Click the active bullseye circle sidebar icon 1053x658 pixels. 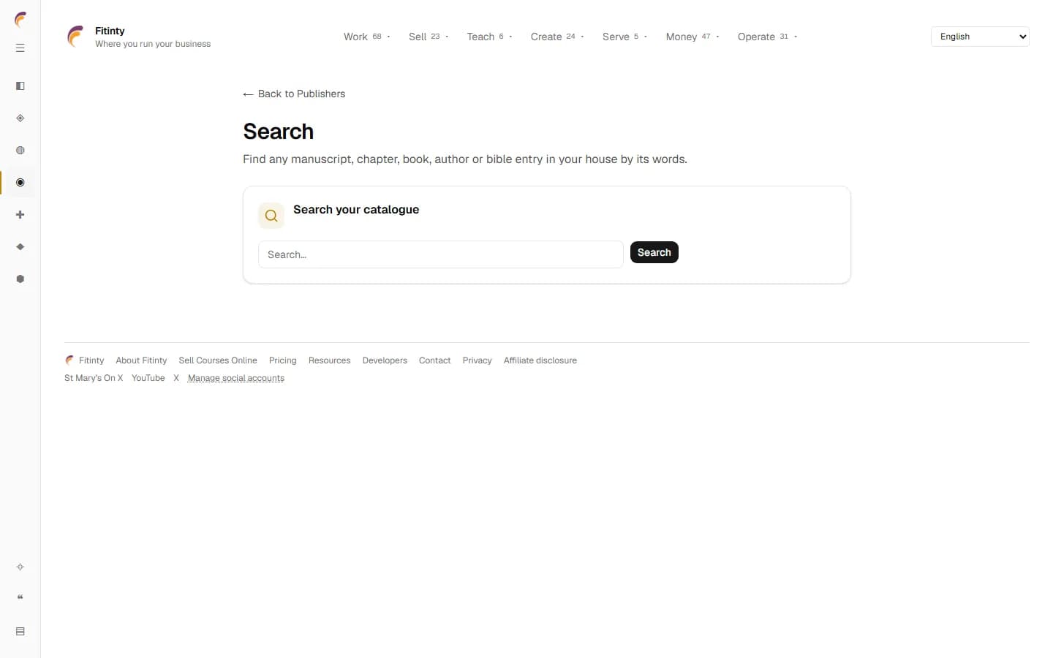[20, 183]
